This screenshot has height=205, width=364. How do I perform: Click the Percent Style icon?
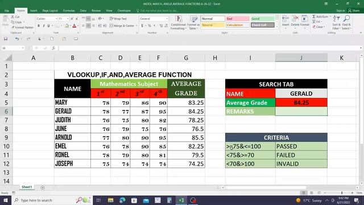(x=150, y=26)
